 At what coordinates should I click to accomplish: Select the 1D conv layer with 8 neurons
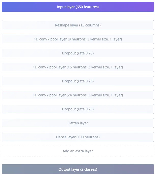click(78, 39)
